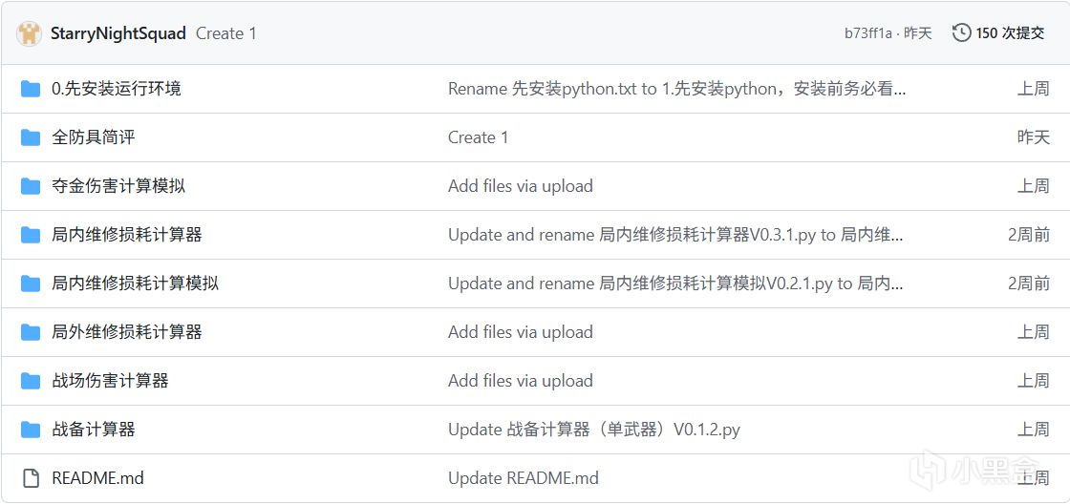Viewport: 1070px width, 504px height.
Task: Click folder icon beside 全防具简评
Action: click(31, 137)
